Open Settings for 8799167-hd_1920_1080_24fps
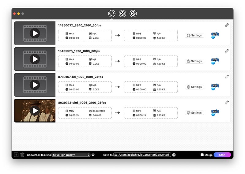 [x=194, y=87]
